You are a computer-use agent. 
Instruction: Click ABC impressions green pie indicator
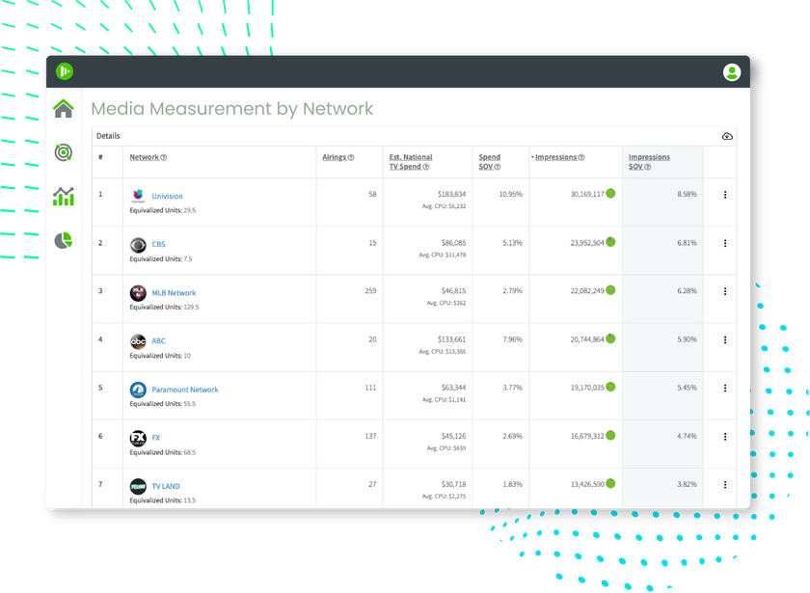tap(610, 338)
